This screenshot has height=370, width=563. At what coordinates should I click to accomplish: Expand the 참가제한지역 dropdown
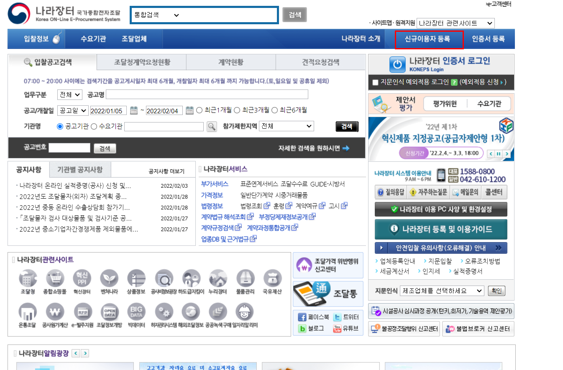287,126
